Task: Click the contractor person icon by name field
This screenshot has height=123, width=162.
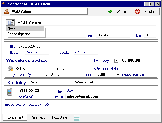Action: coord(7,11)
